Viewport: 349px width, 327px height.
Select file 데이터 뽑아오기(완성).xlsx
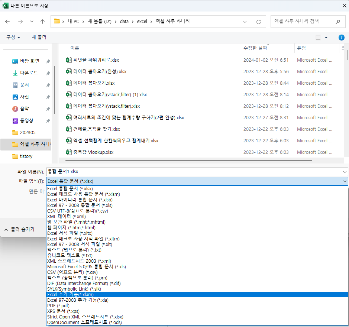[100, 72]
